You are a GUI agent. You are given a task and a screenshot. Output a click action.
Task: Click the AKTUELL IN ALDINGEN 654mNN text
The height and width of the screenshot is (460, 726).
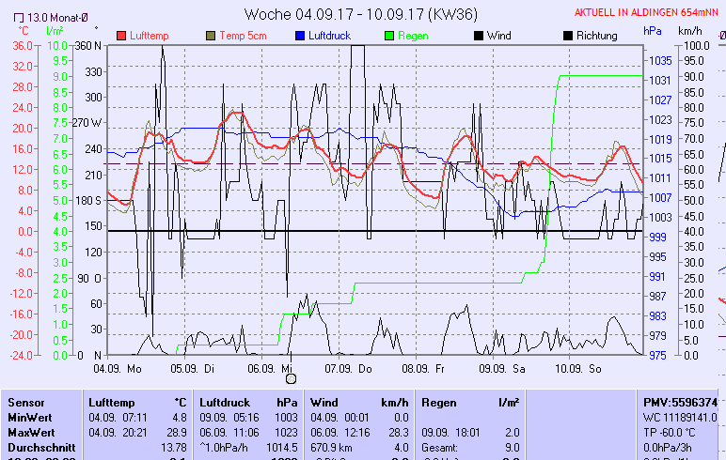pos(648,13)
